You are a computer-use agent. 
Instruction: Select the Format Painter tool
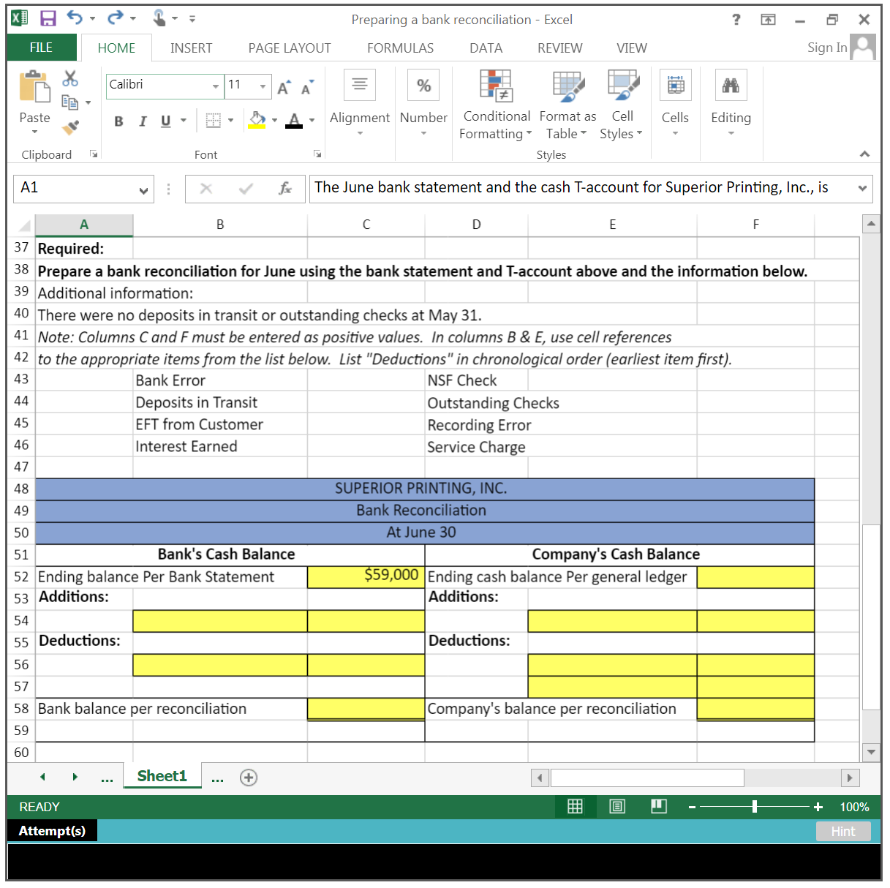(71, 127)
